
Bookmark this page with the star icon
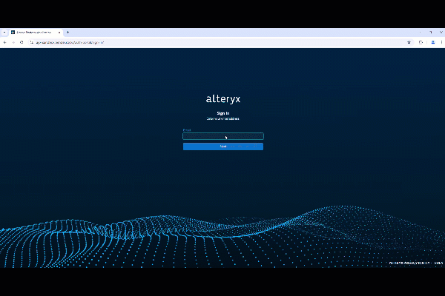(409, 42)
